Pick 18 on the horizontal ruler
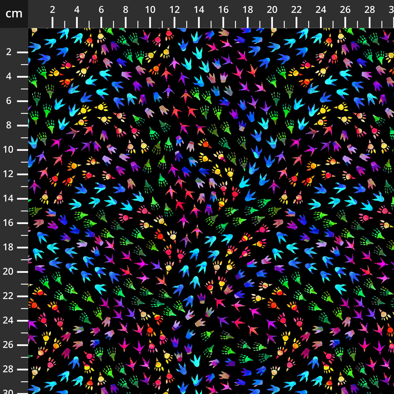This screenshot has width=394, height=394. [248, 10]
